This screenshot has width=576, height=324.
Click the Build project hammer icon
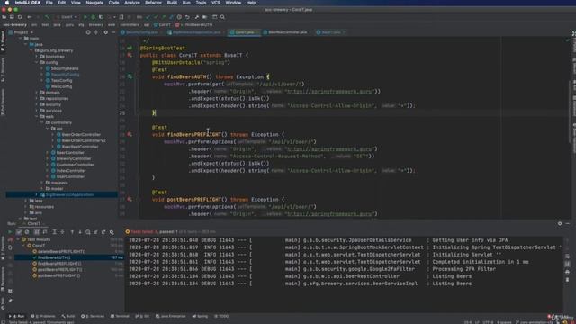tap(47, 17)
